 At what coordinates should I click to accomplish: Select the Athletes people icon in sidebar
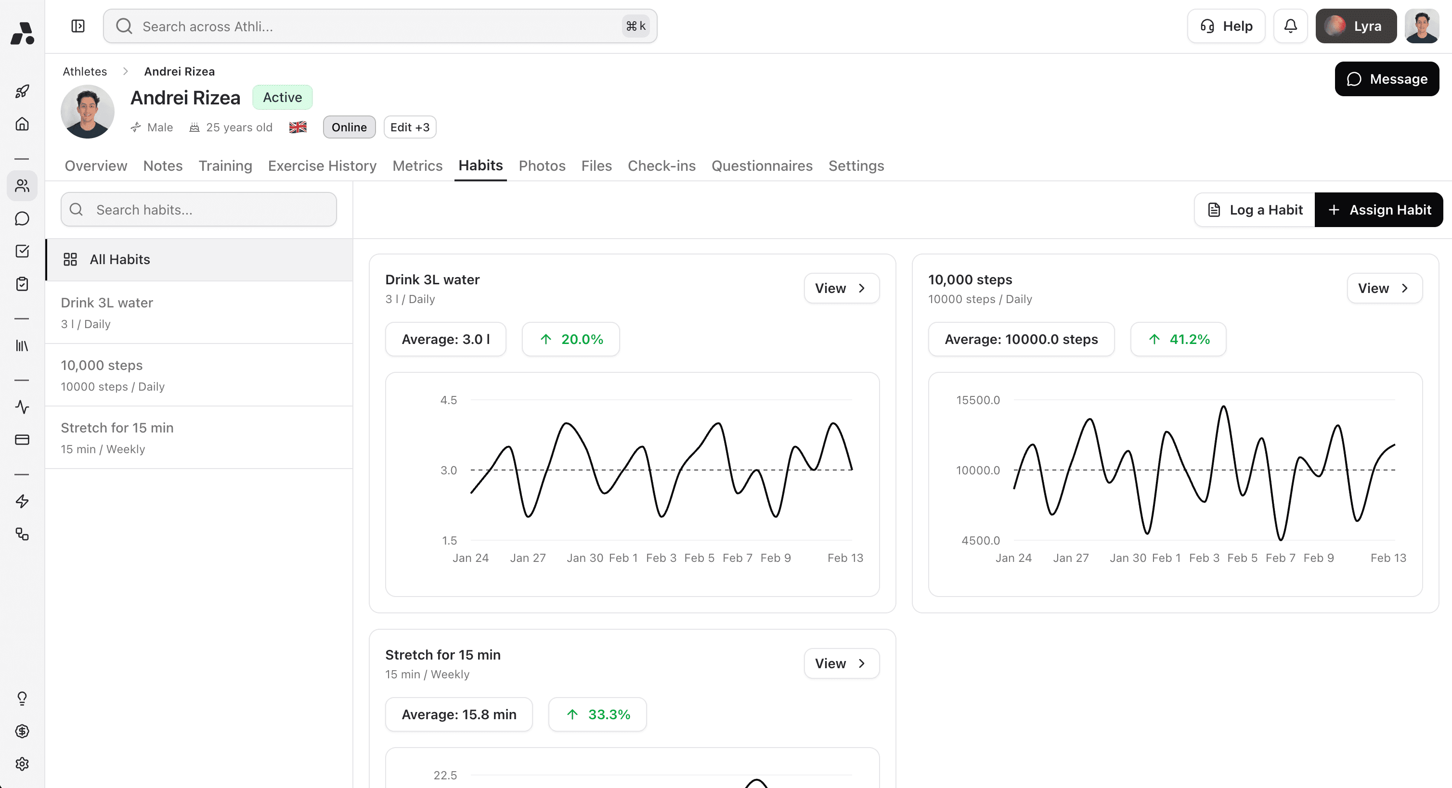click(x=22, y=186)
